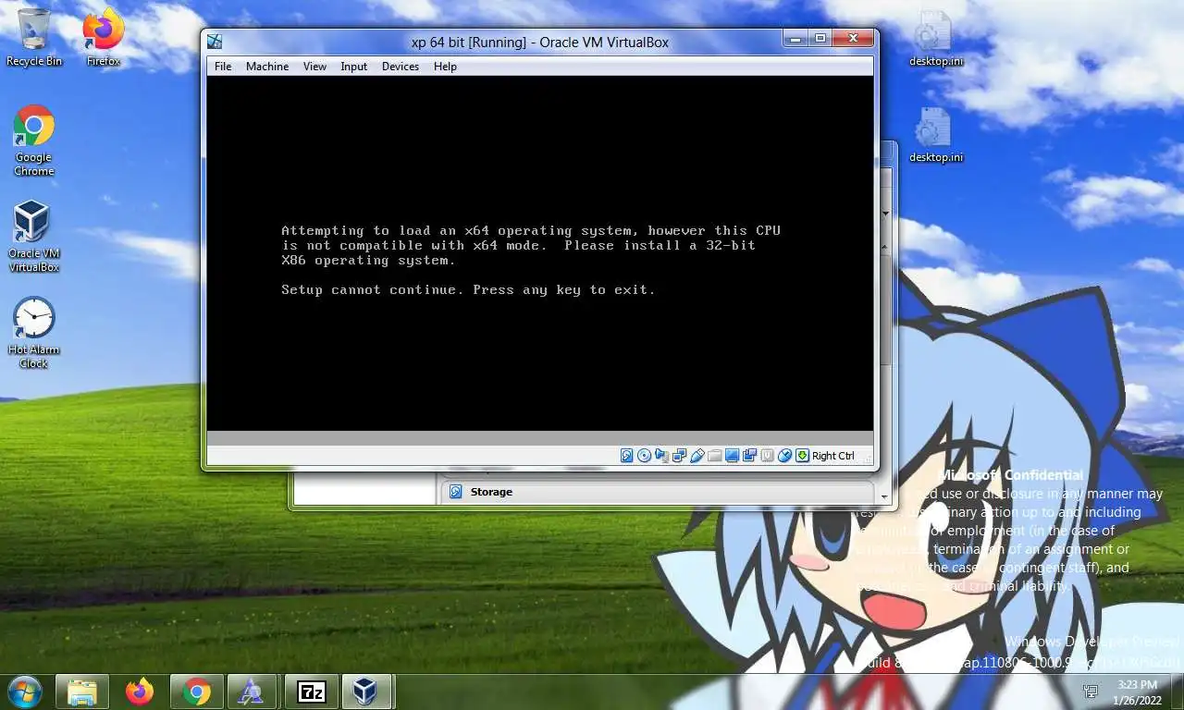1184x710 pixels.
Task: Click the Chrome taskbar icon
Action: [x=196, y=692]
